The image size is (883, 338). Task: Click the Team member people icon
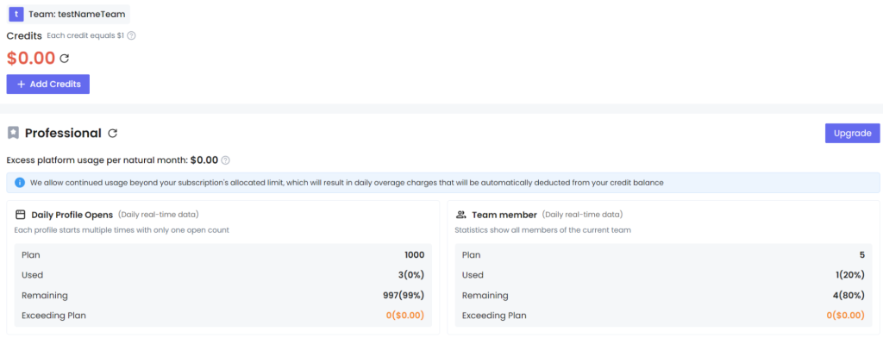point(461,215)
